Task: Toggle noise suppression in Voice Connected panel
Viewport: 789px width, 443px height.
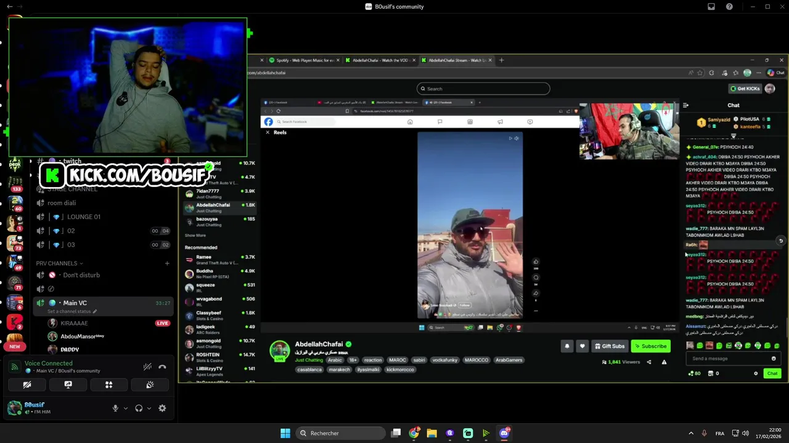Action: [147, 367]
